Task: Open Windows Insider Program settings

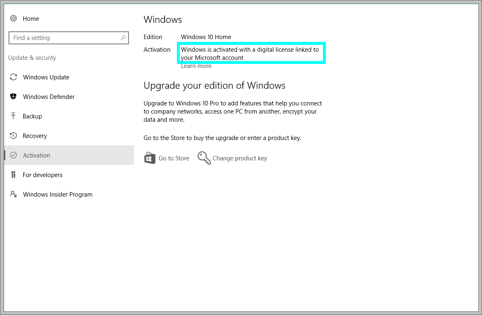Action: tap(69, 194)
